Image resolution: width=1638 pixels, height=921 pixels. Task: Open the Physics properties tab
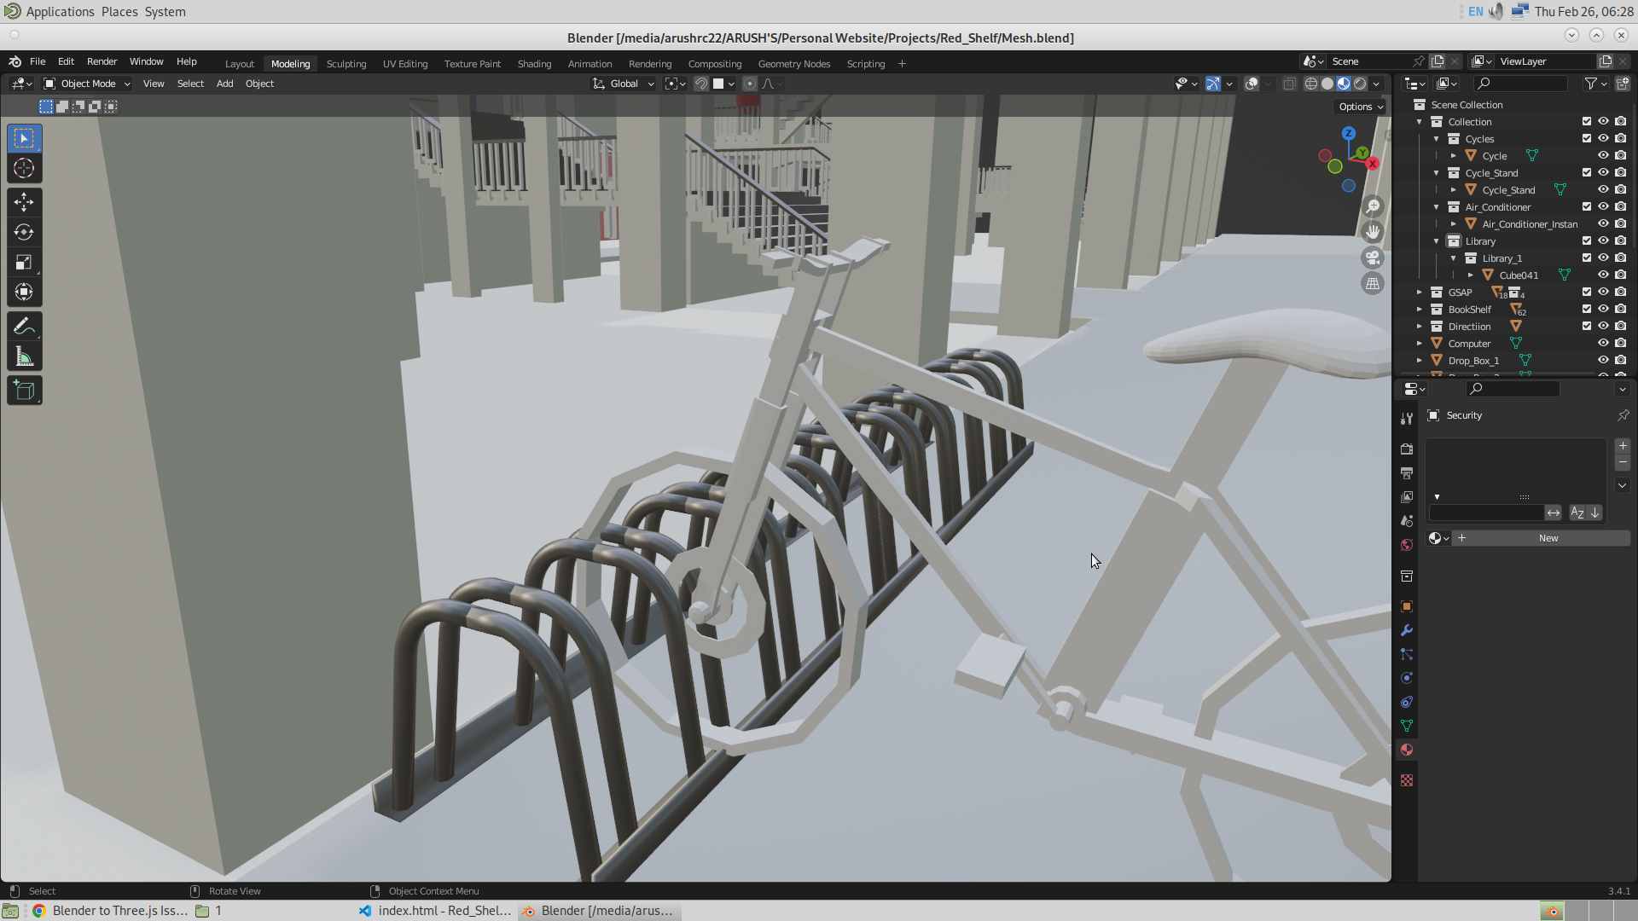tap(1407, 678)
